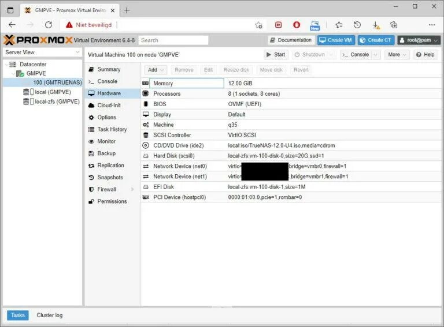444x327 pixels.
Task: Click the CD/DVD Drive disc icon
Action: point(146,145)
